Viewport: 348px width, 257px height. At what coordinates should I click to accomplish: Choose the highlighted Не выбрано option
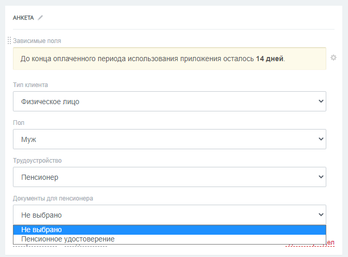41,230
